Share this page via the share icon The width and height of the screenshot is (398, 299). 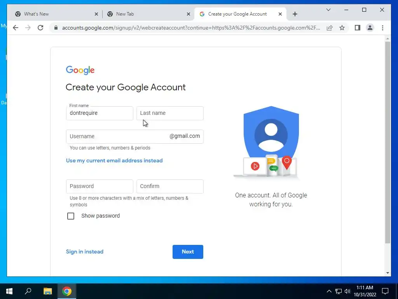pos(330,28)
